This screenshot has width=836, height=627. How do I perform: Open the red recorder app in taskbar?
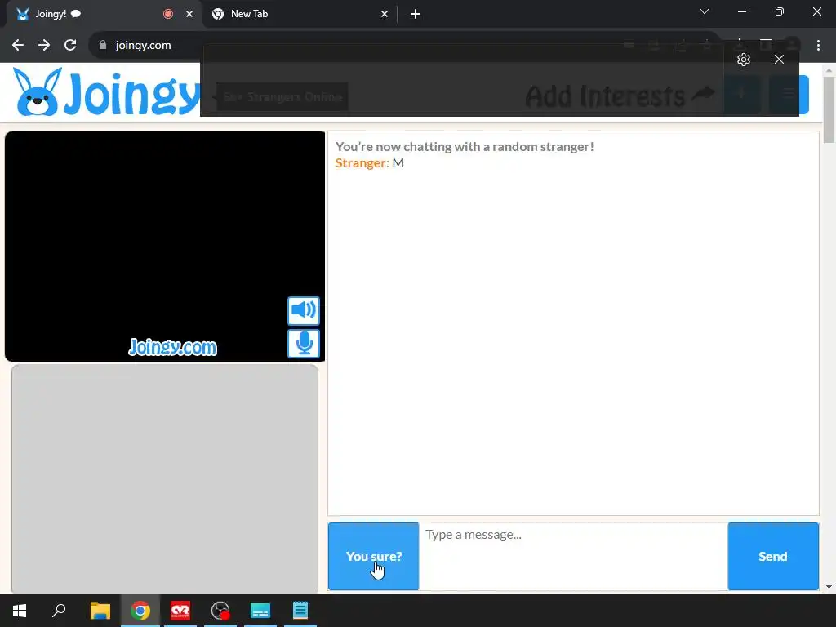click(180, 611)
